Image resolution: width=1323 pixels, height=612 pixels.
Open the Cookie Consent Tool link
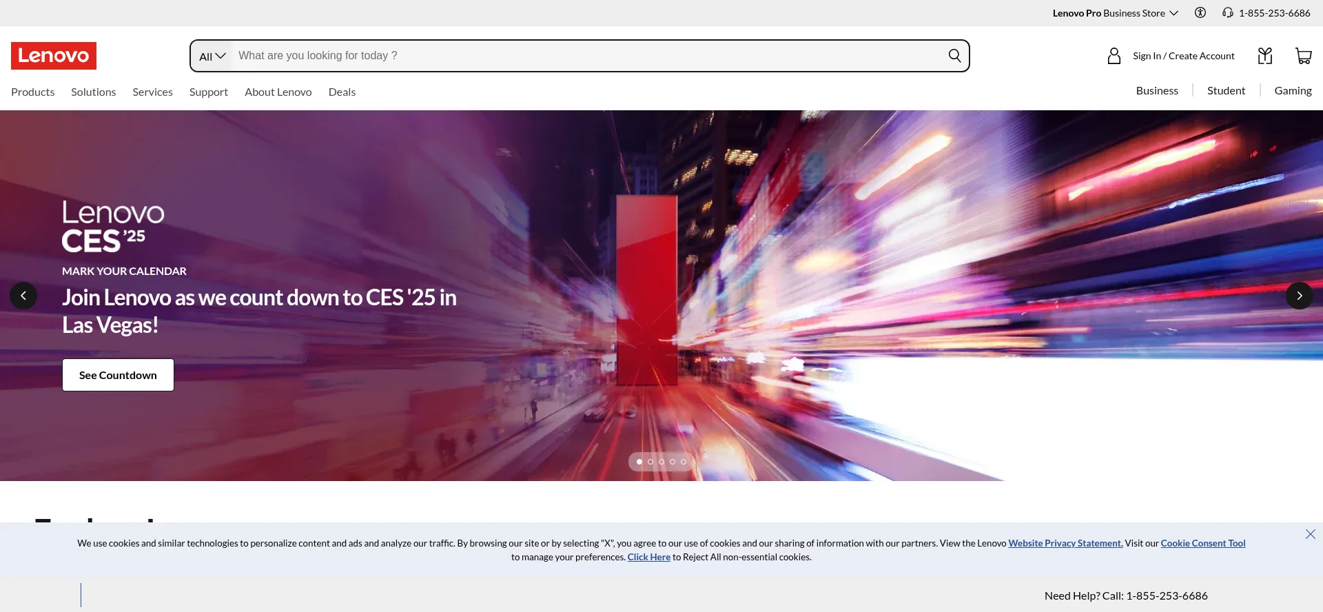1203,543
